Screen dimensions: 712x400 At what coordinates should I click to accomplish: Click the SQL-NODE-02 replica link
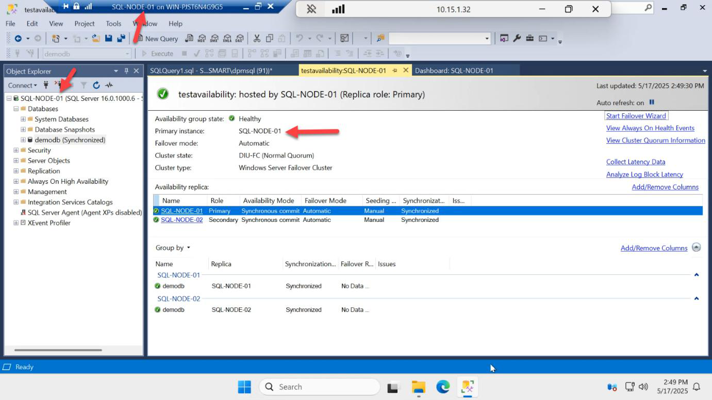(181, 220)
